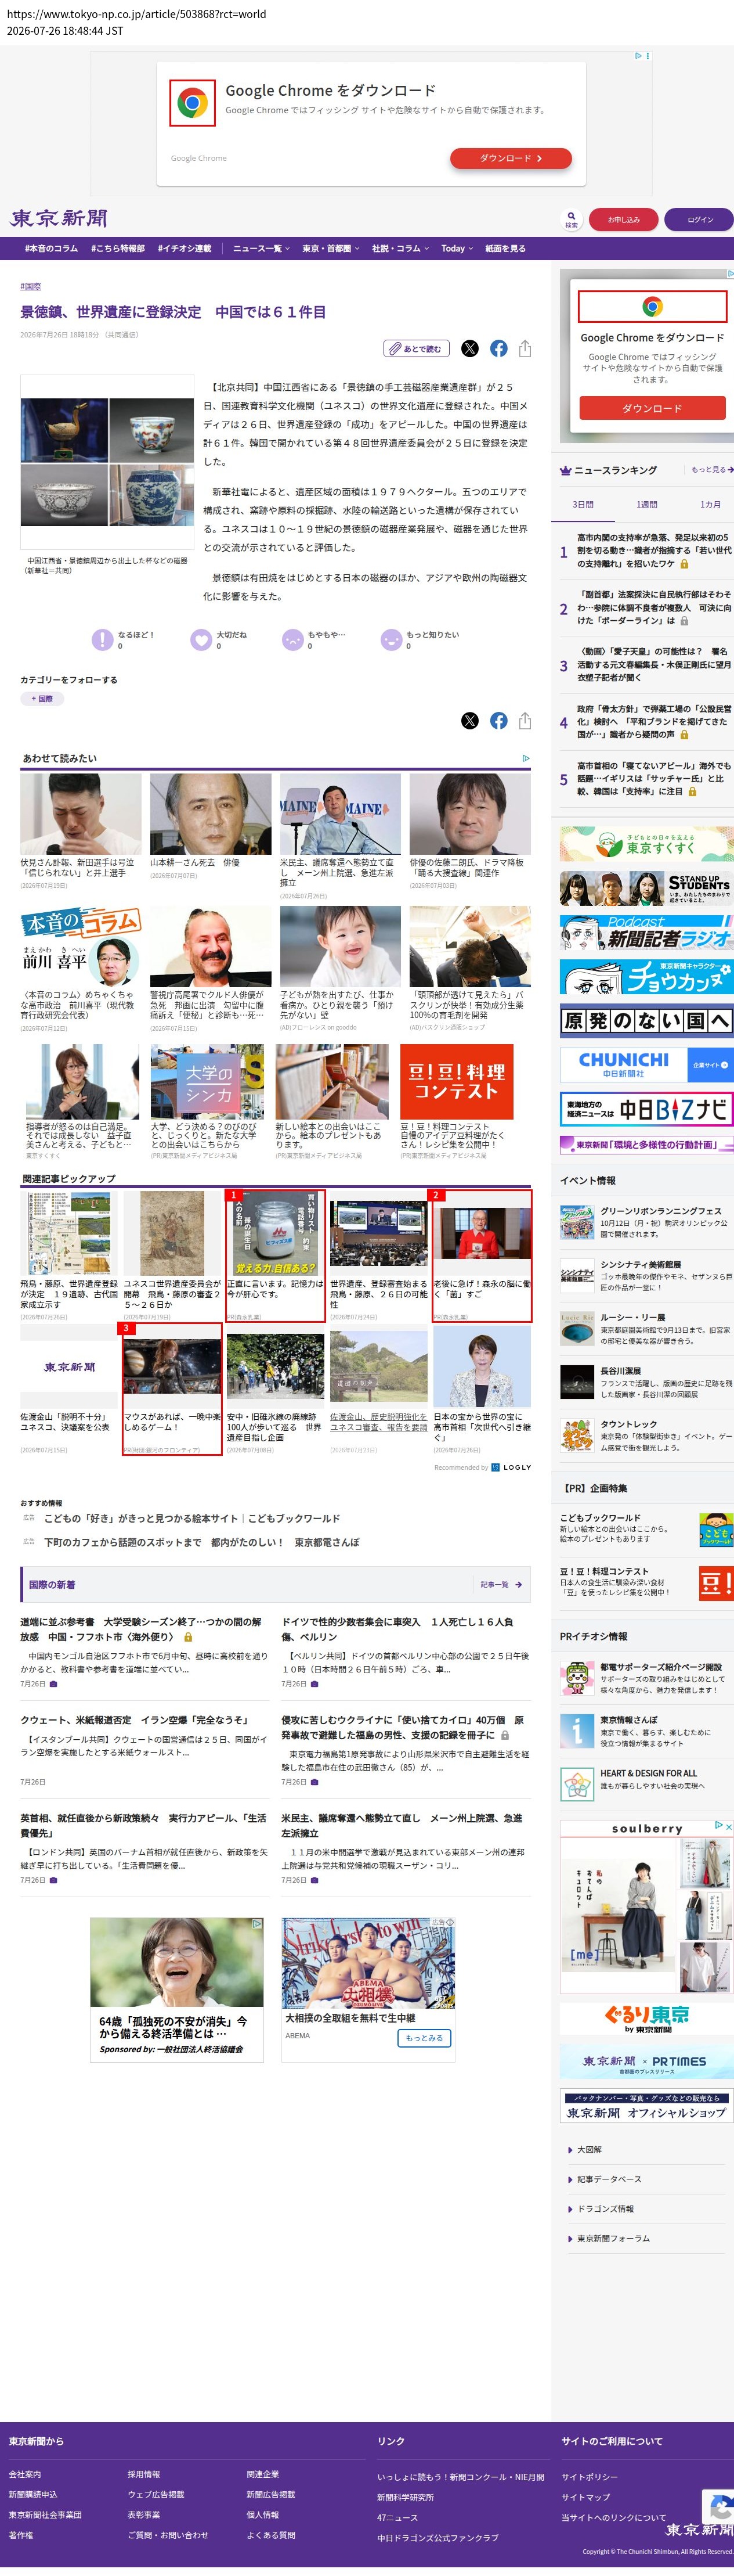Open ドイツで性的少数者集会に車突入 article
Image resolution: width=734 pixels, height=2576 pixels.
[397, 1629]
